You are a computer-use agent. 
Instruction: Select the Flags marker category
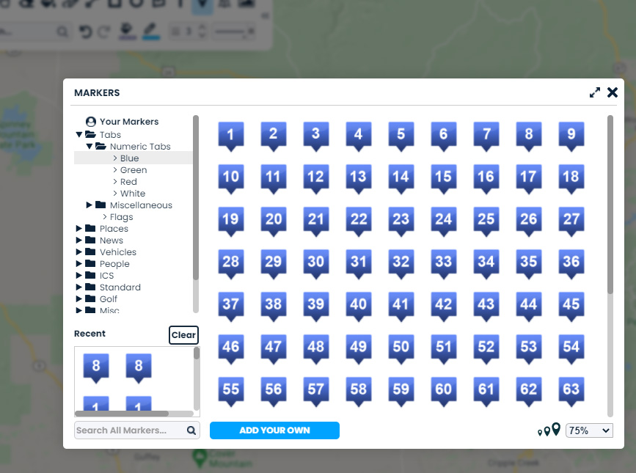(121, 217)
